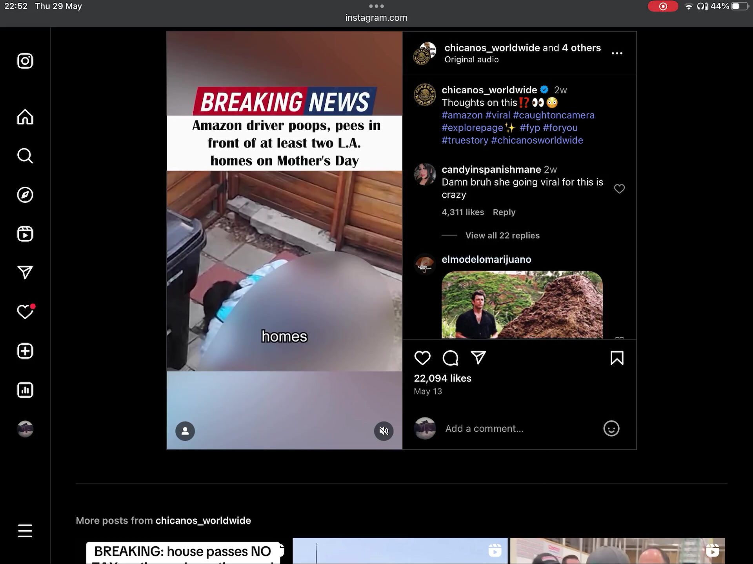Open Reels from the sidebar

(x=25, y=234)
